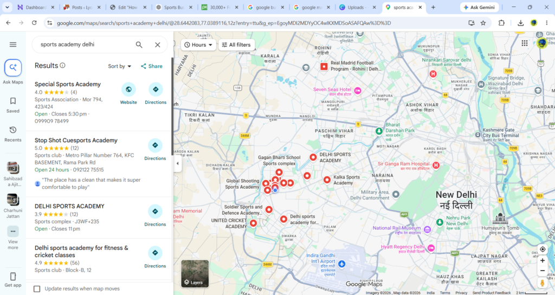Open the Sort by dropdown
Viewport: 555px width, 295px height.
[x=120, y=66]
